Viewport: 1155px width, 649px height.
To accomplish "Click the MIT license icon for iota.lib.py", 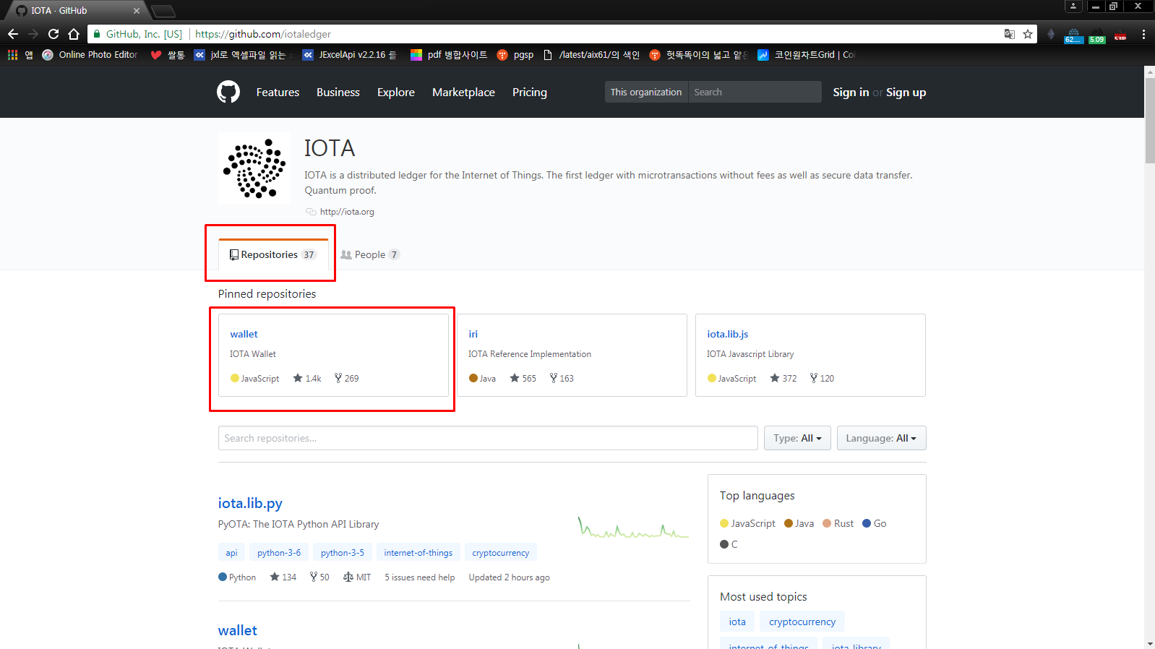I will (x=348, y=577).
